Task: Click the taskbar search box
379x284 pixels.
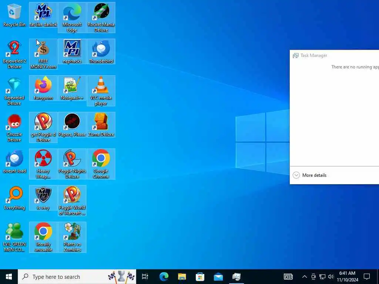Action: [x=77, y=277]
